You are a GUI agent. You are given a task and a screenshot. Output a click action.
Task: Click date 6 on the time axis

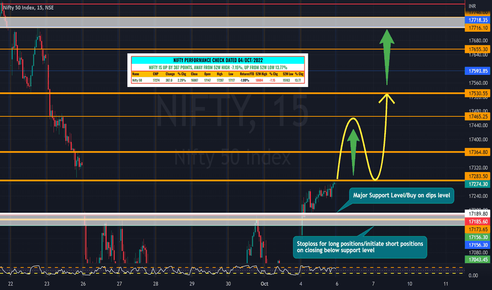[337, 284]
